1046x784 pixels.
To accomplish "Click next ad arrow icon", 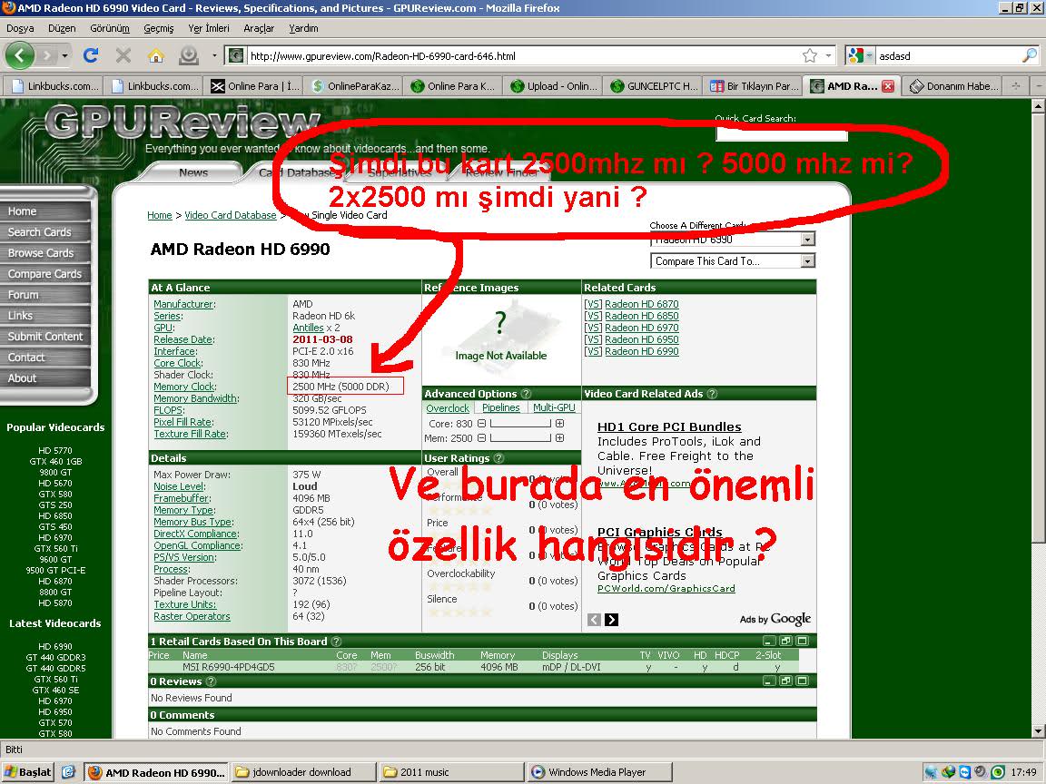I will (611, 620).
